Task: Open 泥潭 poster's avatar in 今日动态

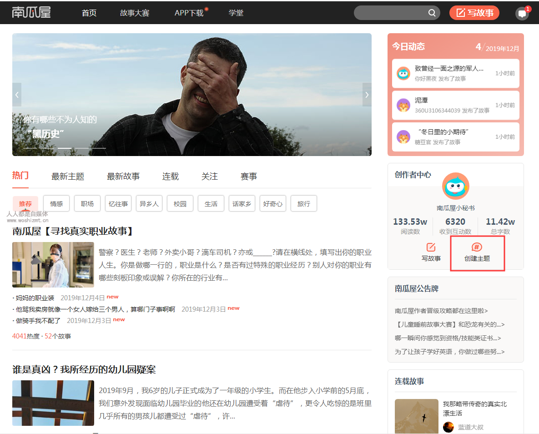Action: click(x=404, y=105)
